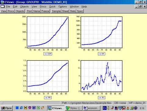
Task: Restore the inner group window
Action: point(140,6)
